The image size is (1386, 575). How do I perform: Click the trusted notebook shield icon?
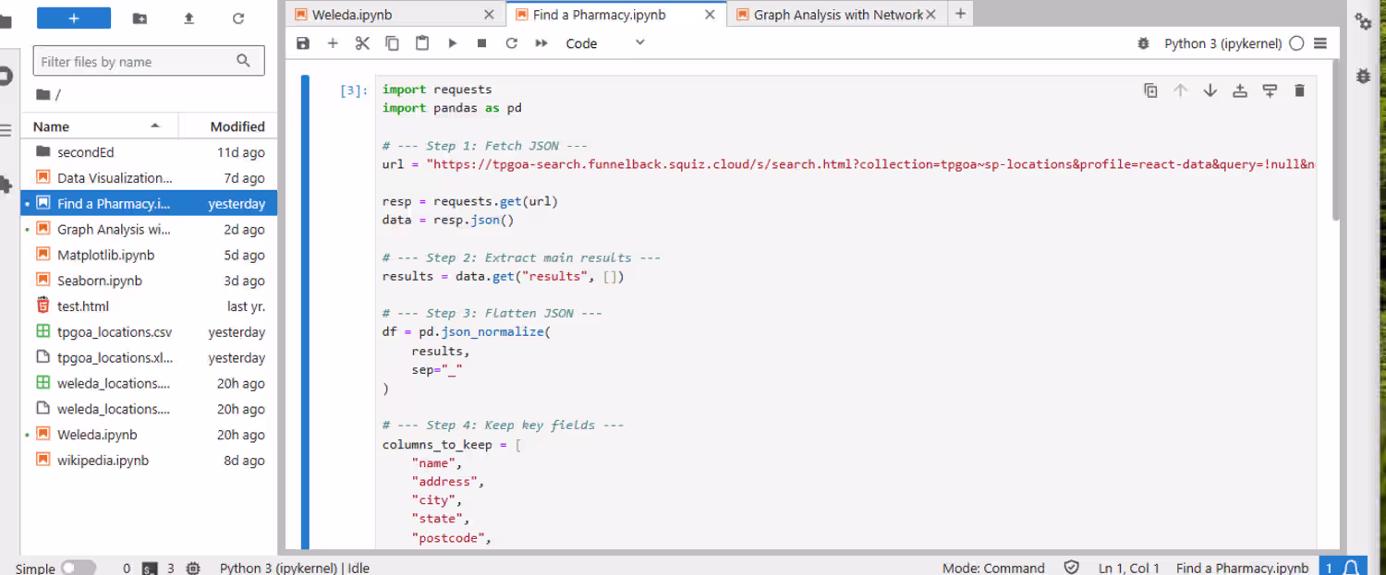point(1072,568)
